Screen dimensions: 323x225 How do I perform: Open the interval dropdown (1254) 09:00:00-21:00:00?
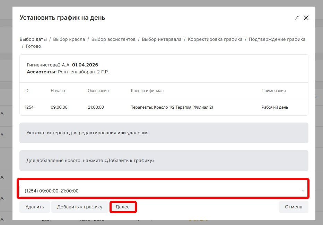(x=164, y=191)
